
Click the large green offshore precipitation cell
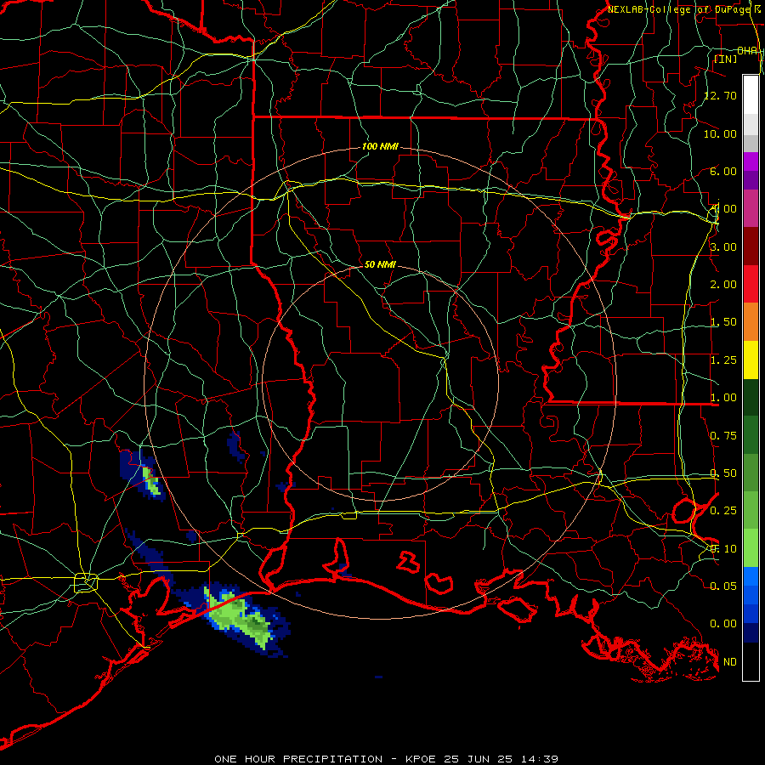click(240, 617)
